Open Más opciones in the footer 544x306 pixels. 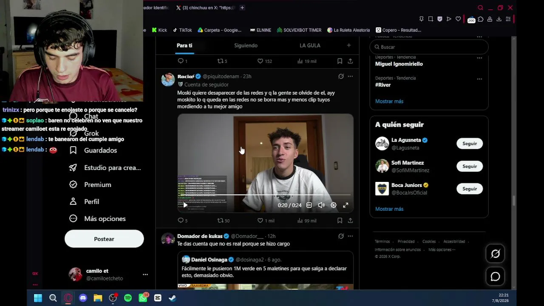[442, 249]
